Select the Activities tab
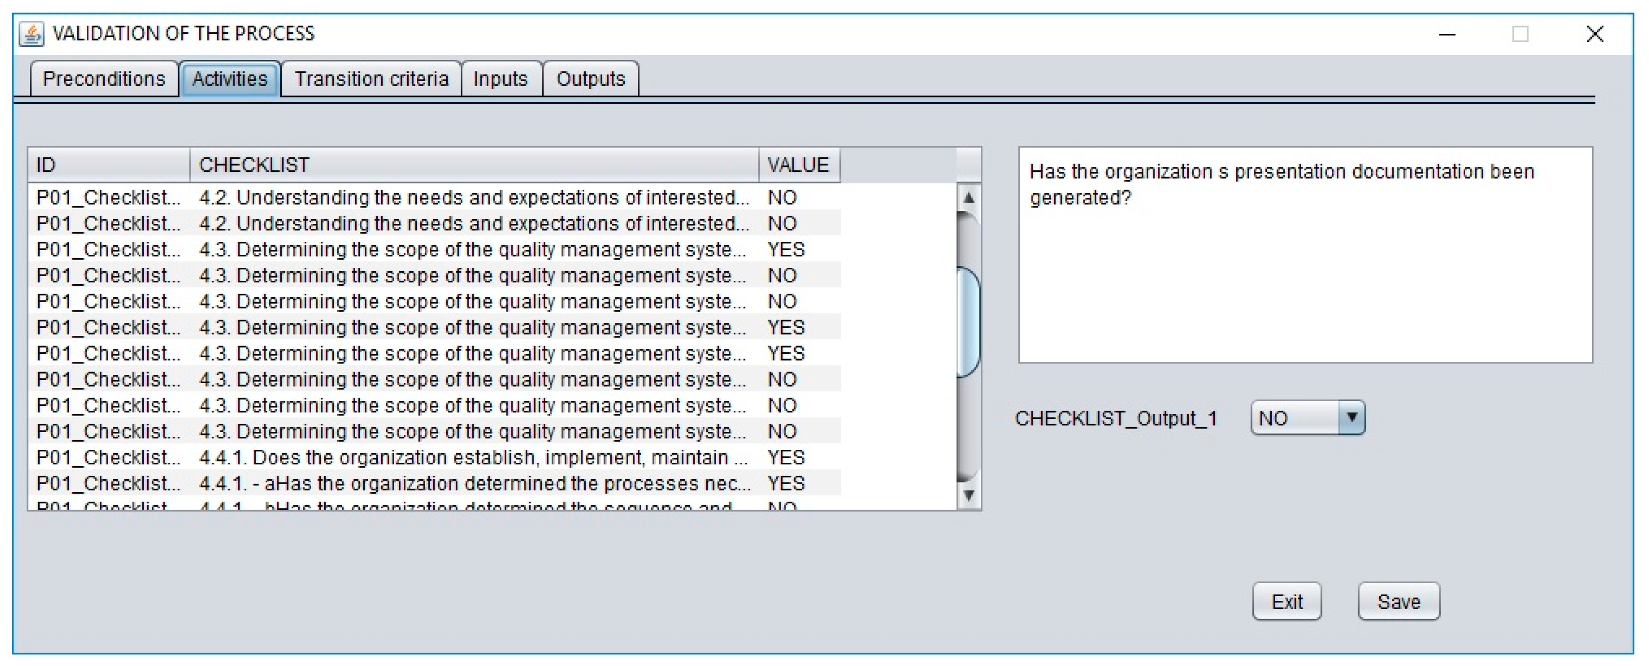 (229, 79)
